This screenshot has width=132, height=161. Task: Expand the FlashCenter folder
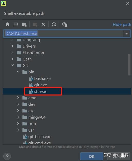[12, 52]
